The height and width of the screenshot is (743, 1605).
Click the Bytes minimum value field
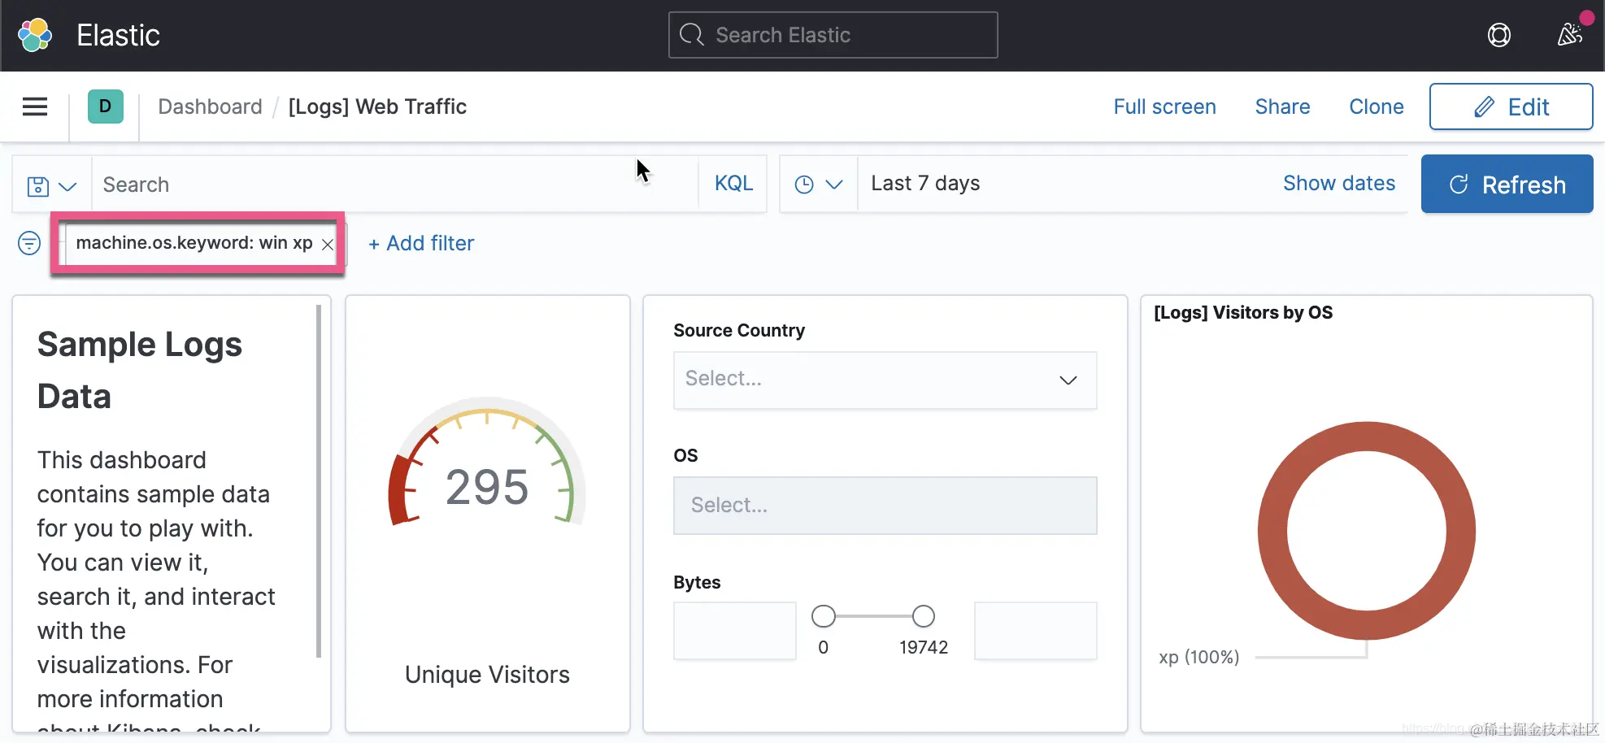734,631
